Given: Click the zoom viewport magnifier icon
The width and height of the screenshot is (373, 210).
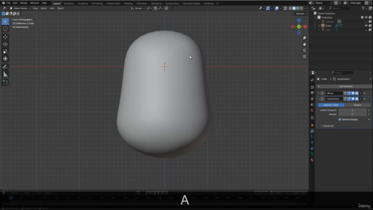Looking at the screenshot, I should click(x=304, y=38).
